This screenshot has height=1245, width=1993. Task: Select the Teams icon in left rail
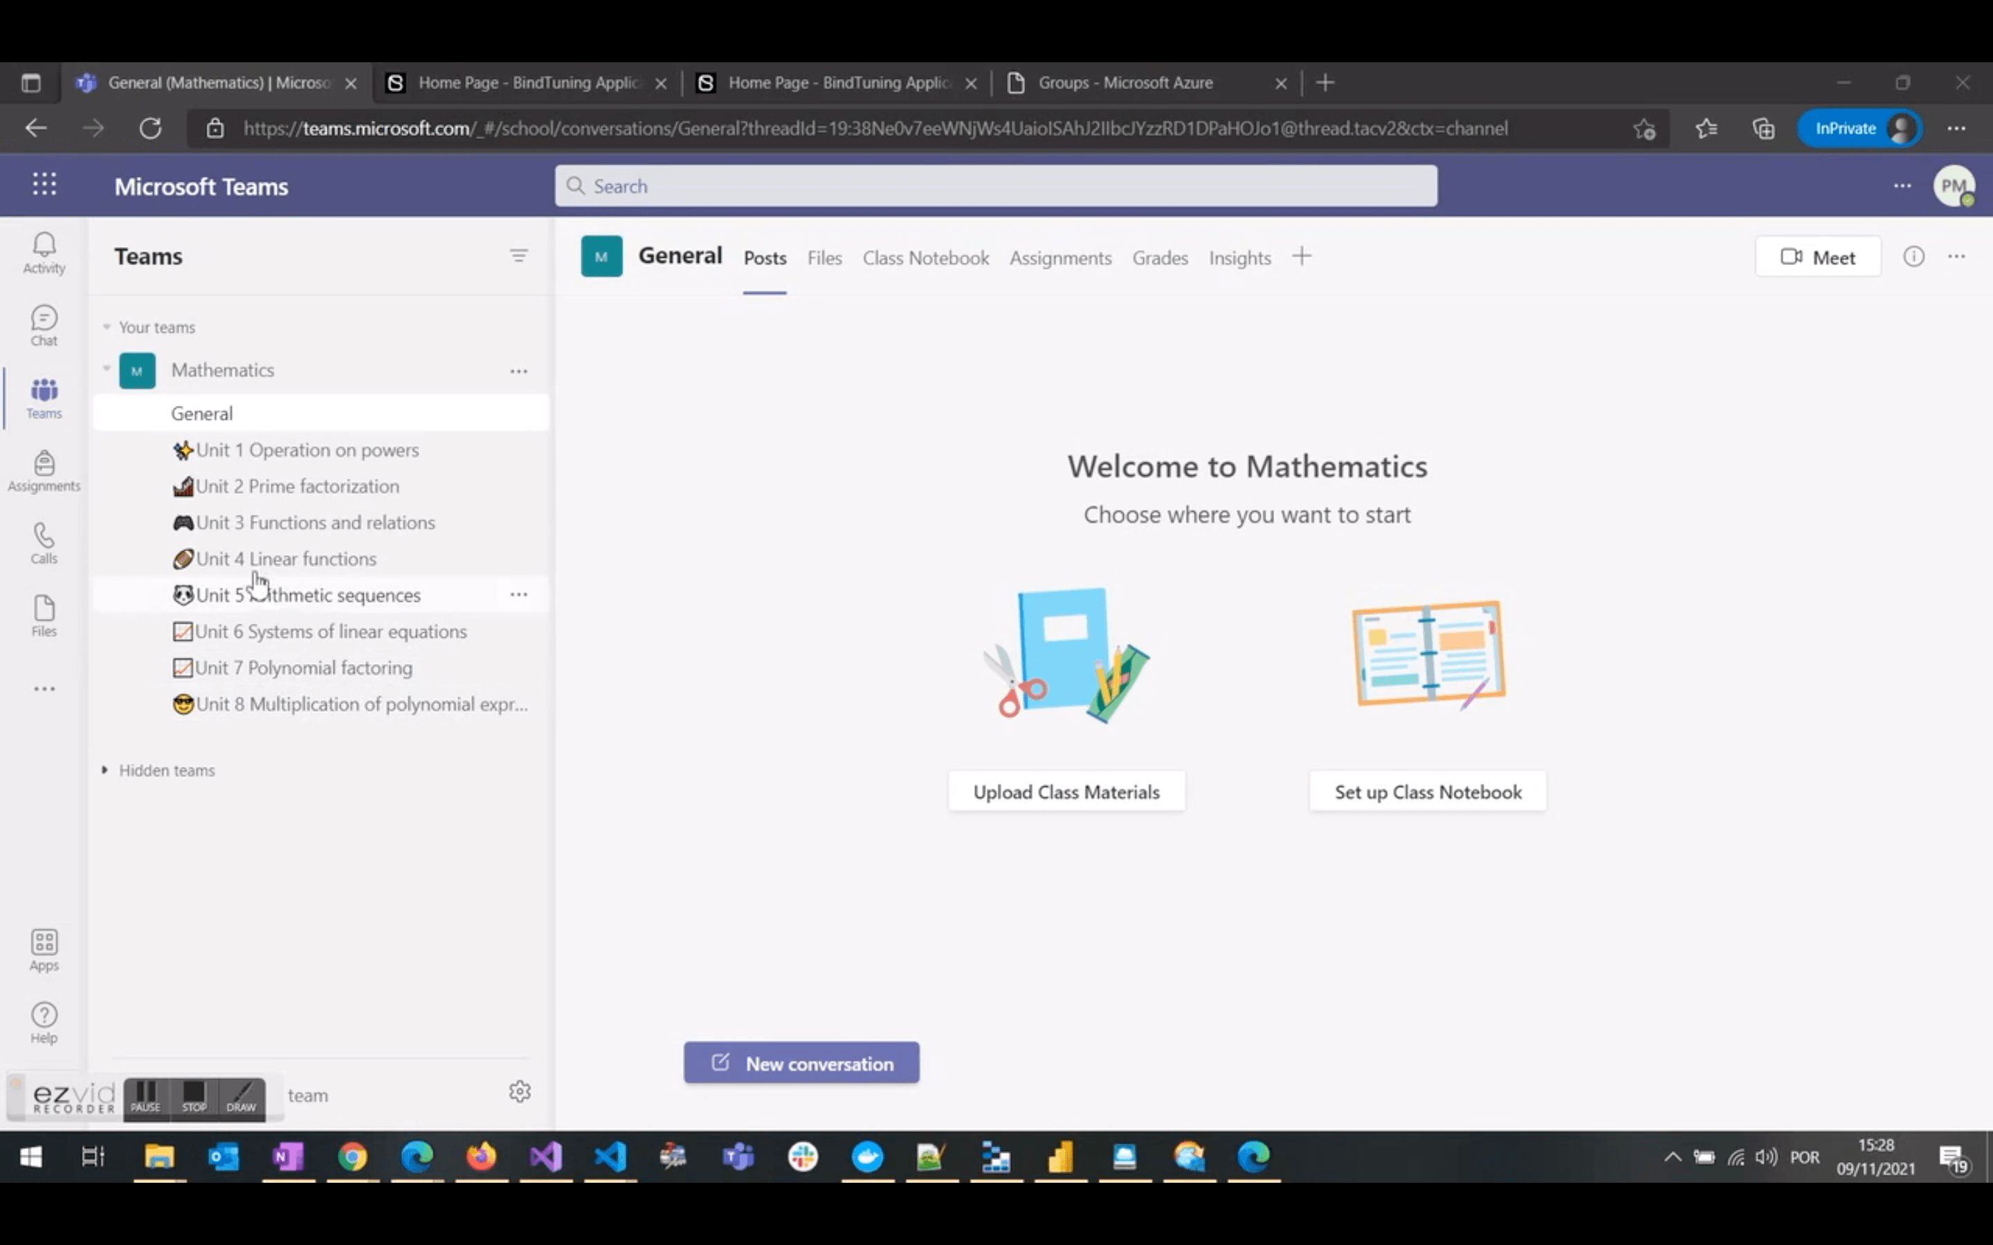[x=44, y=398]
